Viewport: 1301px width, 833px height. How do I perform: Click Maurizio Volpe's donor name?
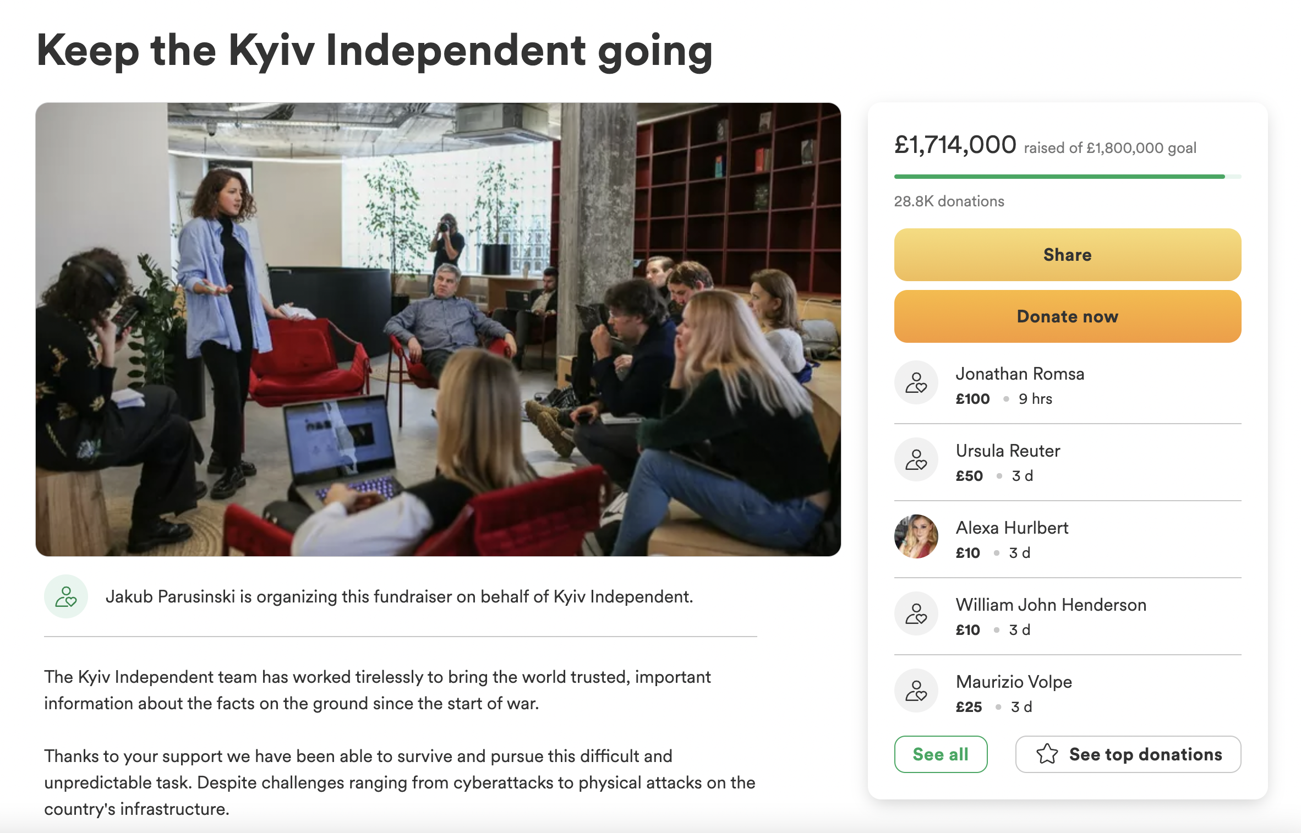pyautogui.click(x=1014, y=682)
